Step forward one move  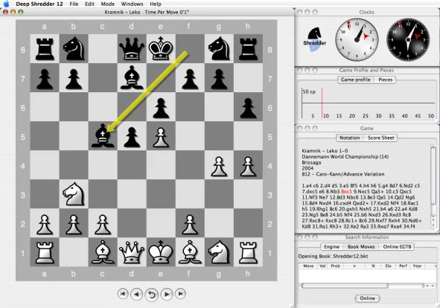tap(167, 295)
